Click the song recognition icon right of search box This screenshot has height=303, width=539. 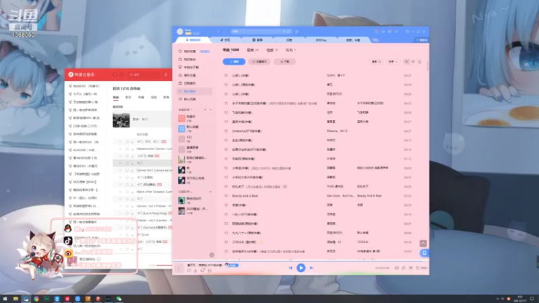[x=296, y=31]
